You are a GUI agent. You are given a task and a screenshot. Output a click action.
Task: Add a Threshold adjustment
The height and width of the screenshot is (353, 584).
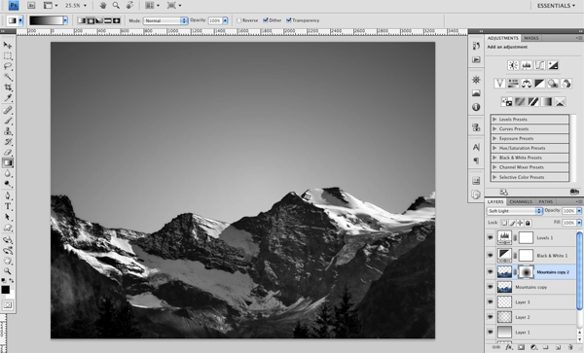[x=533, y=101]
